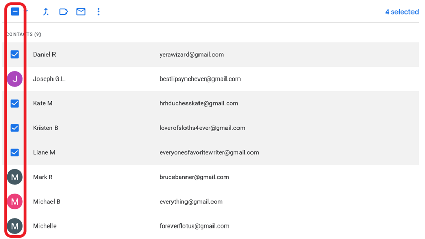Open the more actions menu
The width and height of the screenshot is (425, 239).
click(x=98, y=11)
